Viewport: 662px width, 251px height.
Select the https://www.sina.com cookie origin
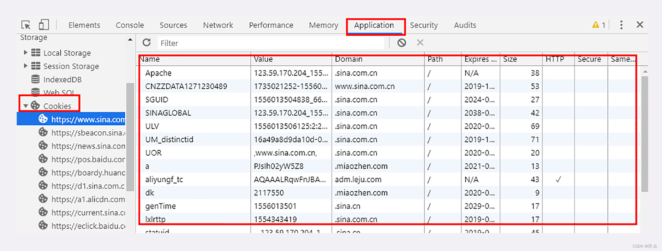(88, 119)
